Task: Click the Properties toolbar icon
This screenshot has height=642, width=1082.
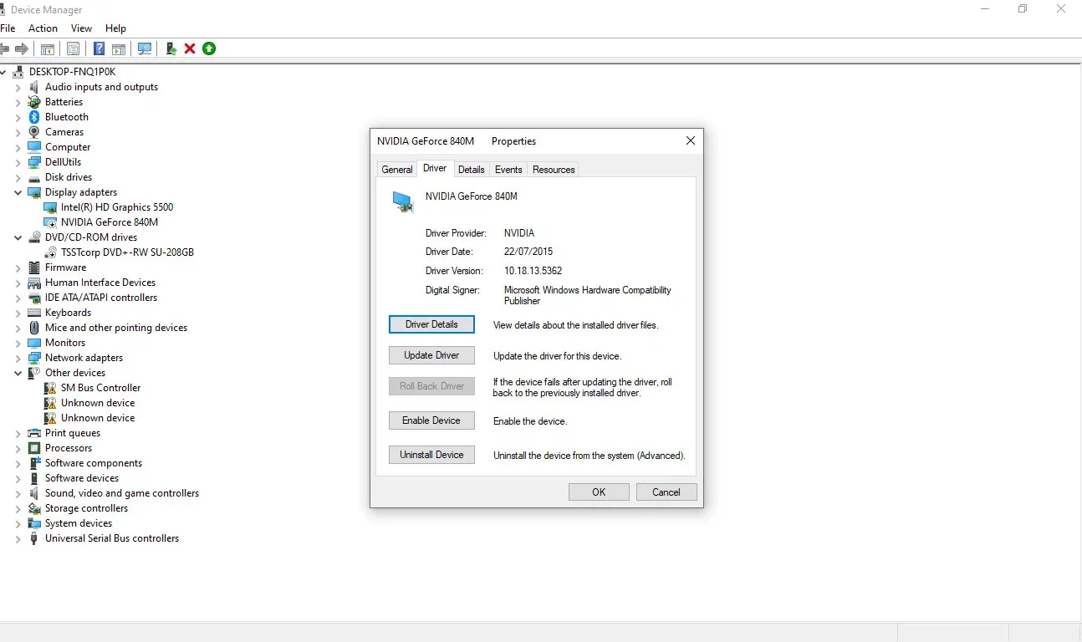Action: tap(74, 48)
